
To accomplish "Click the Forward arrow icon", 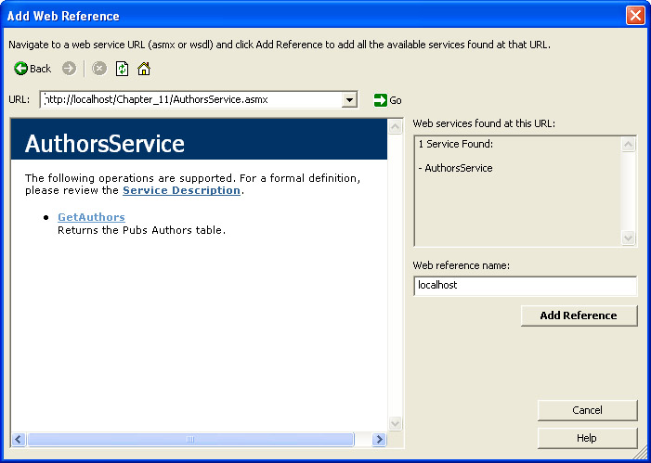I will click(70, 69).
